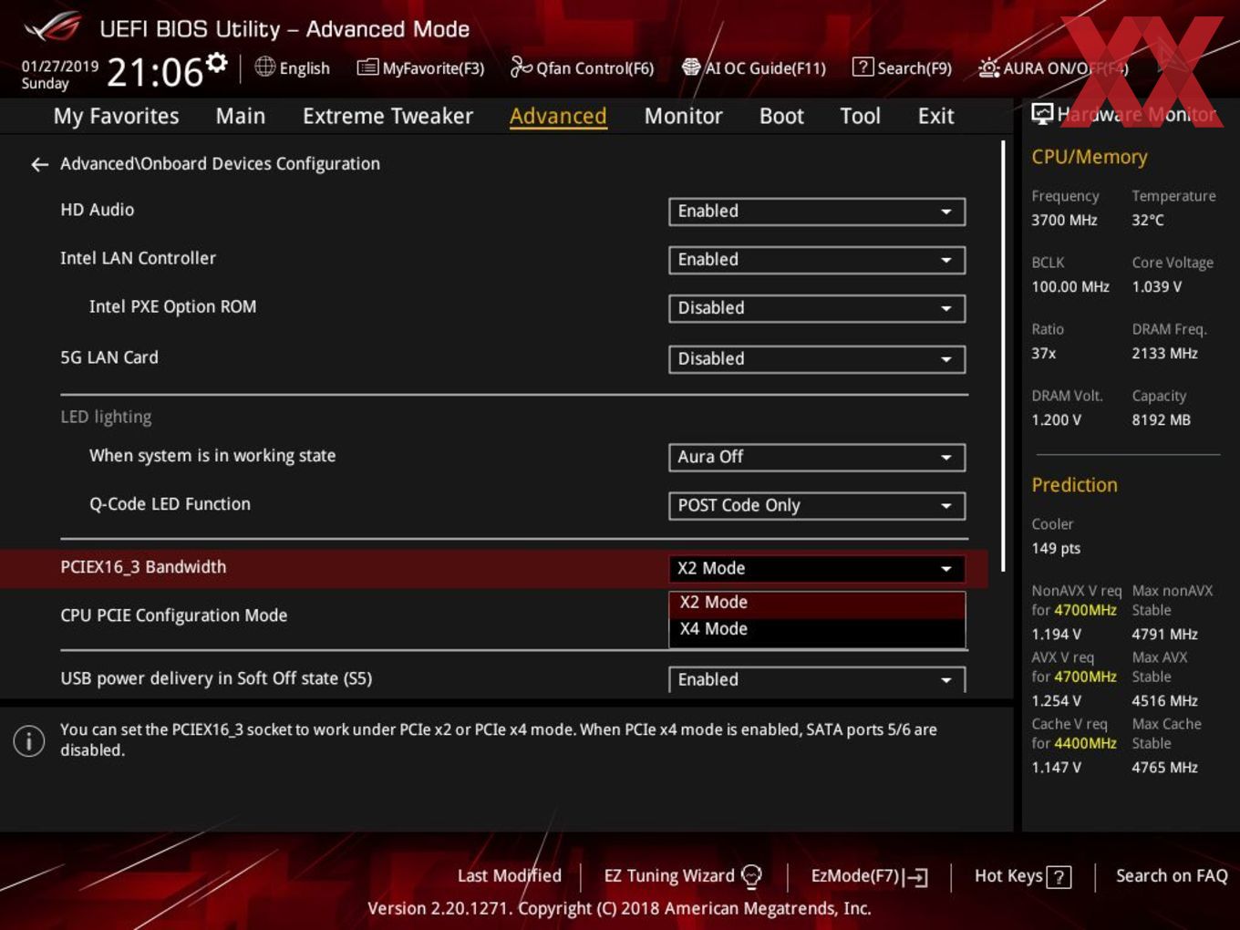Click the 32°C temperature reading
Image resolution: width=1240 pixels, height=930 pixels.
point(1148,220)
